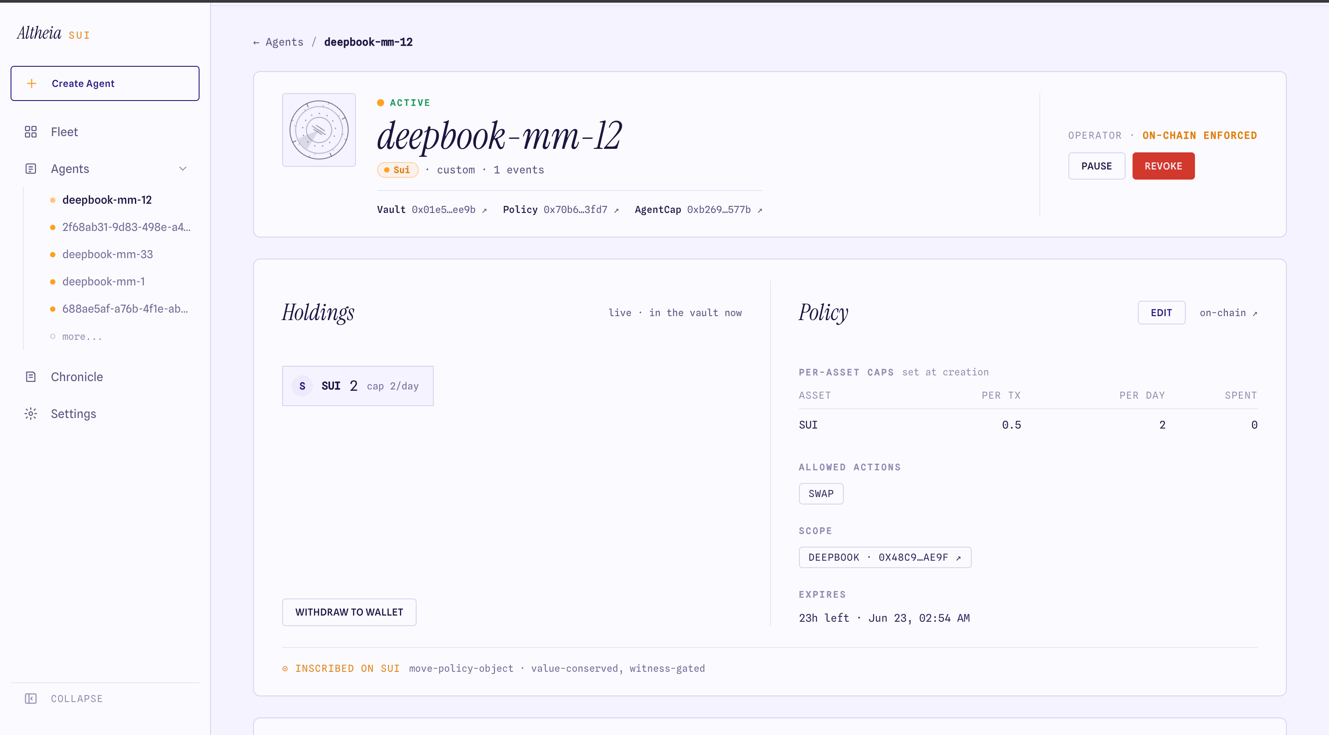Click the SUI holdings chip
The height and width of the screenshot is (735, 1329).
pyautogui.click(x=358, y=386)
